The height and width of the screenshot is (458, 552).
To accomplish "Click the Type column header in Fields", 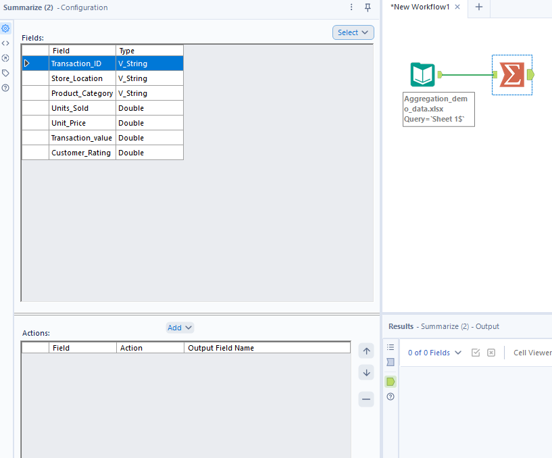I will 149,51.
